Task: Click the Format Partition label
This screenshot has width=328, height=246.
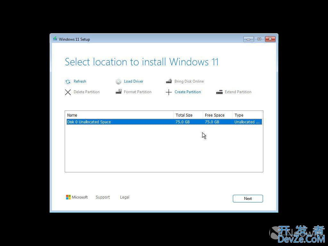Action: [x=138, y=92]
